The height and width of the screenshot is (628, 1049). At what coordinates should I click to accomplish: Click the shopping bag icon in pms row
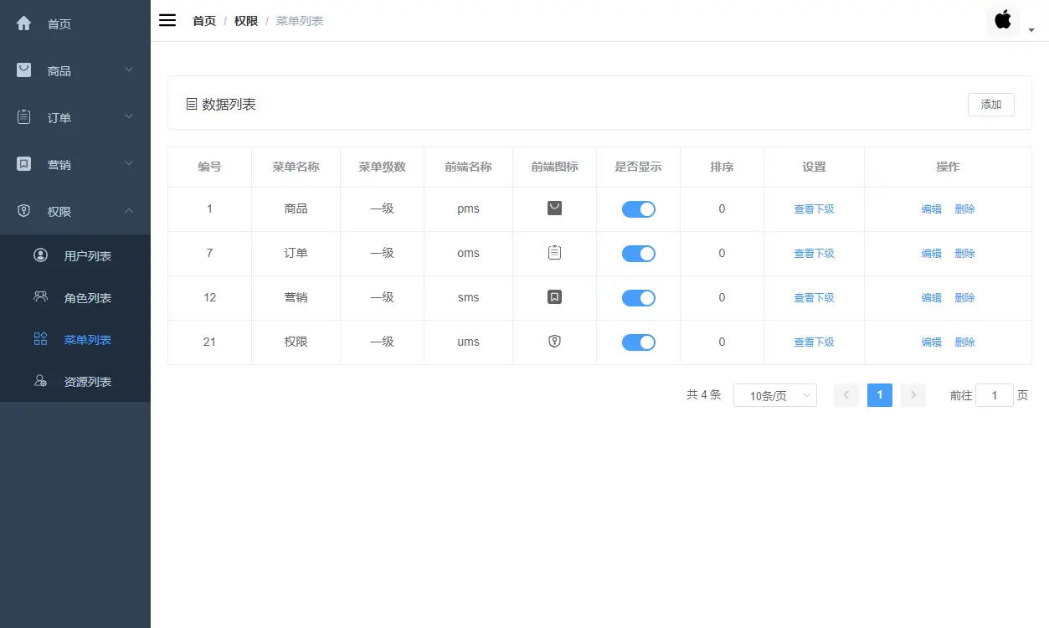tap(554, 208)
